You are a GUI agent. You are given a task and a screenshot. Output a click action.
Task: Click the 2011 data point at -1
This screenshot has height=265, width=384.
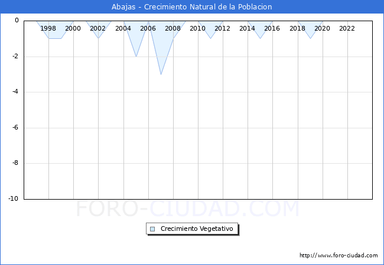(211, 38)
